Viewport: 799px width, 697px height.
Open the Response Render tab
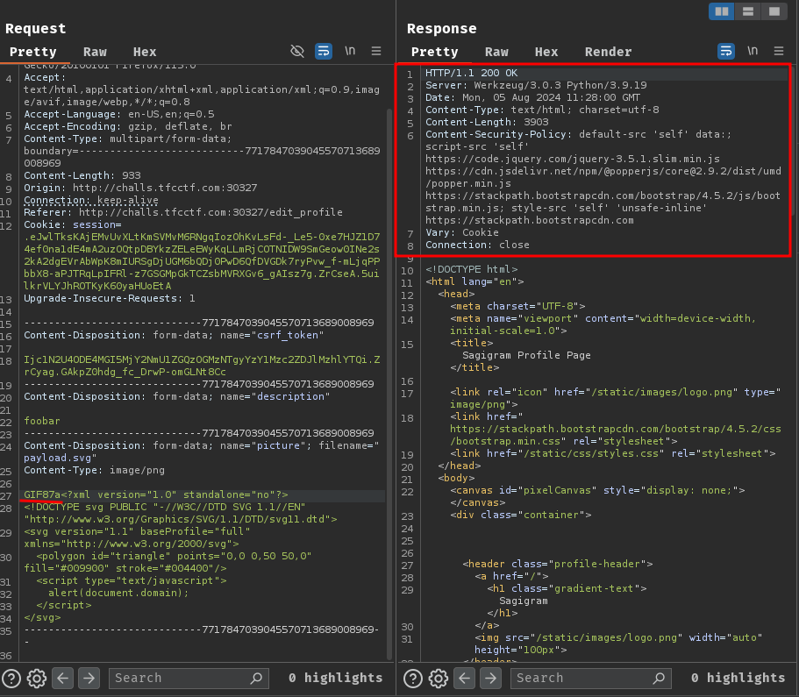(609, 52)
